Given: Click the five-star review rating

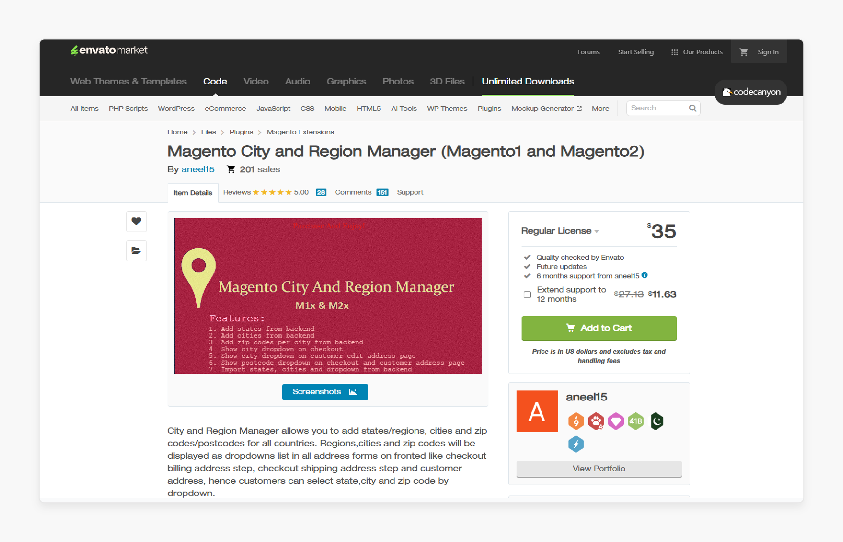Looking at the screenshot, I should pyautogui.click(x=272, y=192).
